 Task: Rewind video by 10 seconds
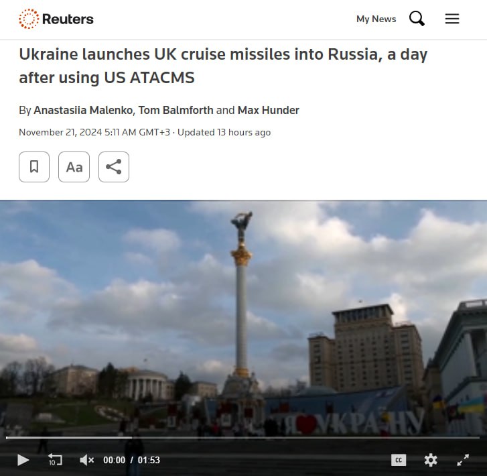click(55, 459)
